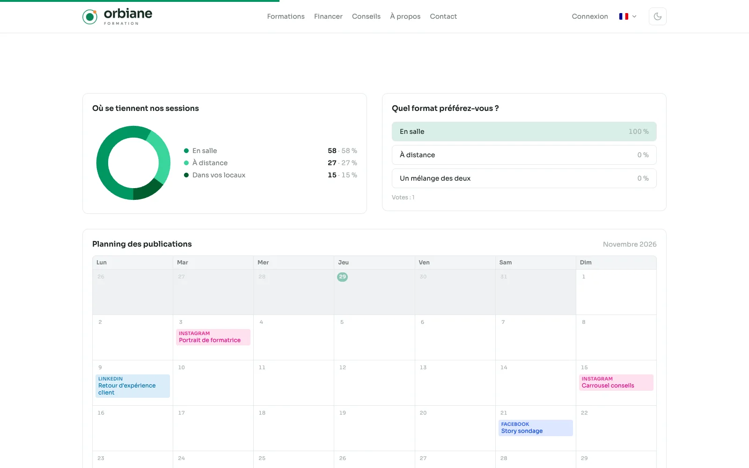Click the Novembre 2026 month label
The width and height of the screenshot is (749, 468).
[x=630, y=244]
